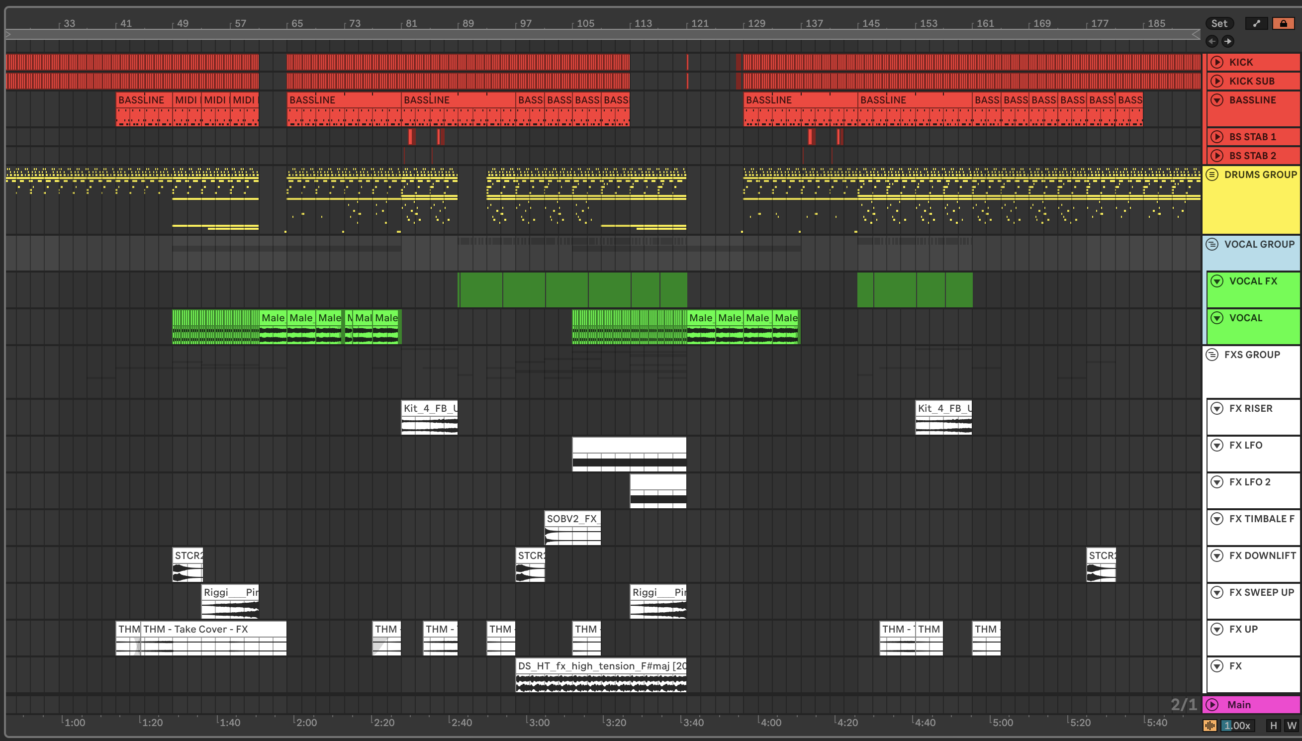Fold the BASSLINE track
The width and height of the screenshot is (1302, 741).
(x=1217, y=100)
